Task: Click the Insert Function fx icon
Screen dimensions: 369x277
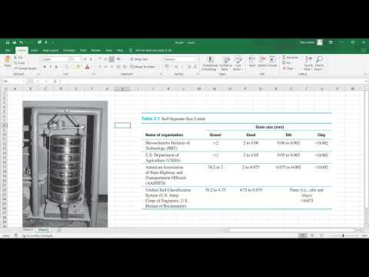Action: pos(55,82)
